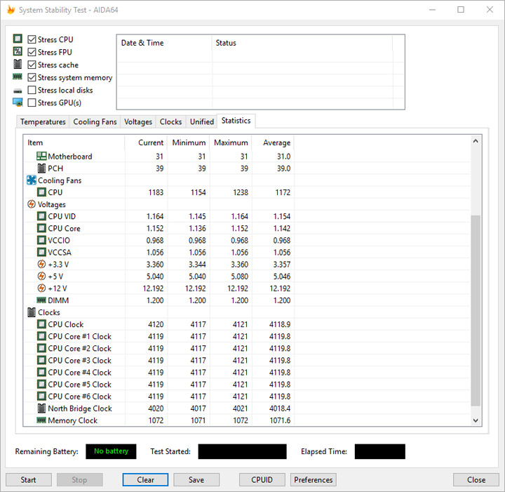Click the DIMM memory icon
505x492 pixels.
pos(41,300)
